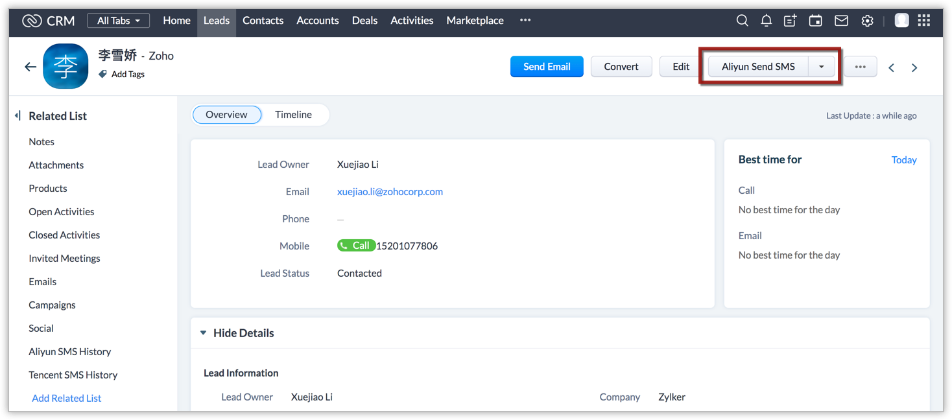Image resolution: width=952 pixels, height=420 pixels.
Task: Open the Leads tab
Action: coord(217,21)
